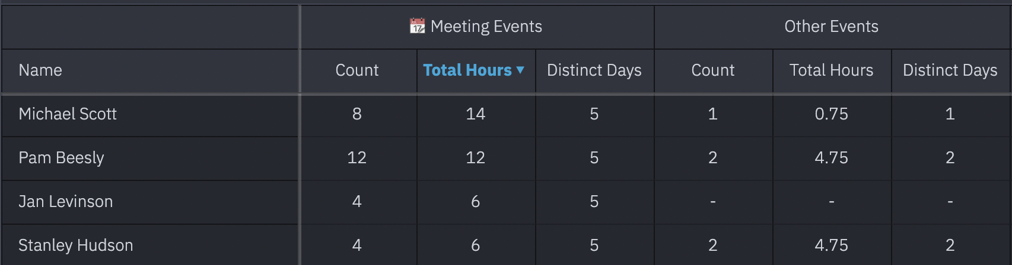Click Michael Scott's 14 meeting hours cell
1012x265 pixels.
(476, 114)
